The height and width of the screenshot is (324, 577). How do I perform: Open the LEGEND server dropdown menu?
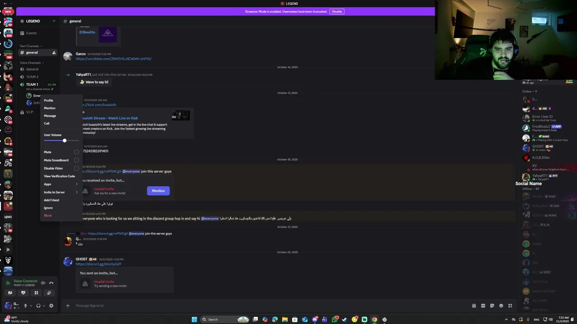point(38,21)
